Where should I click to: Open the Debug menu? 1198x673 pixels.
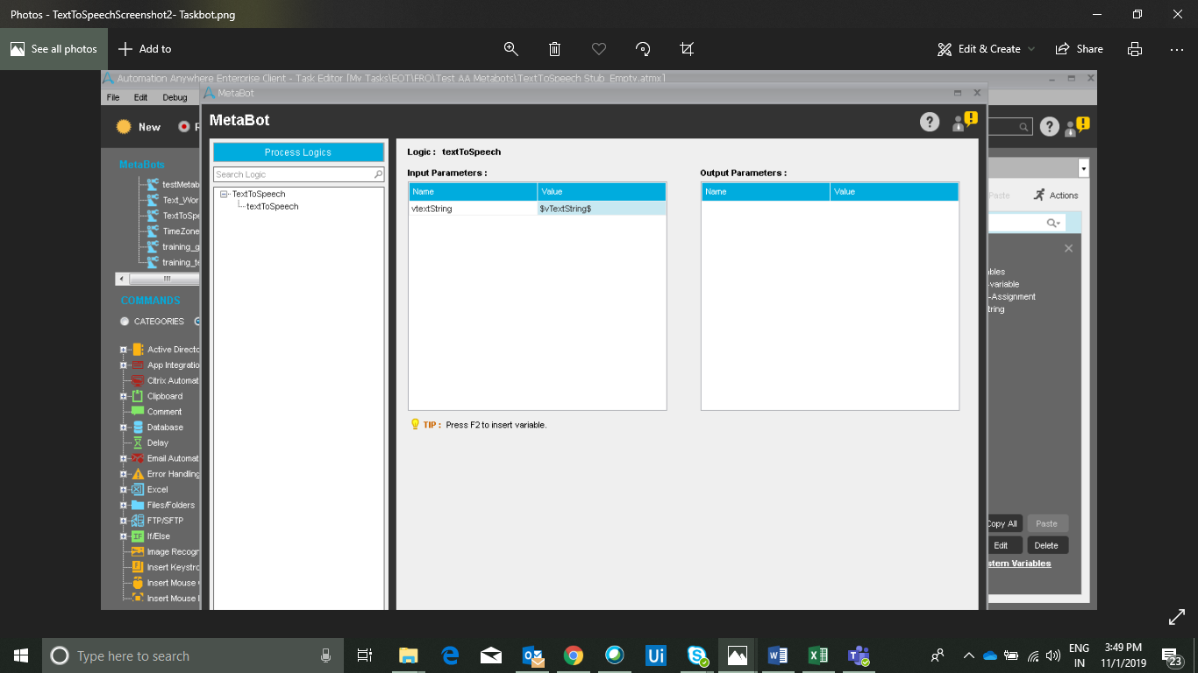(175, 97)
